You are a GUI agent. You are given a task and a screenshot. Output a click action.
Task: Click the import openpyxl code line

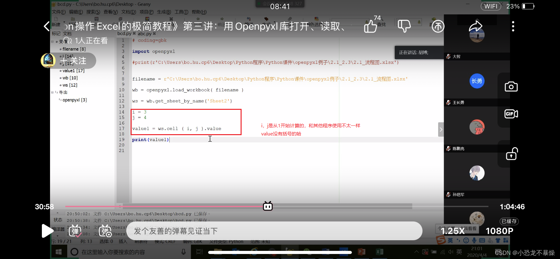click(x=153, y=51)
